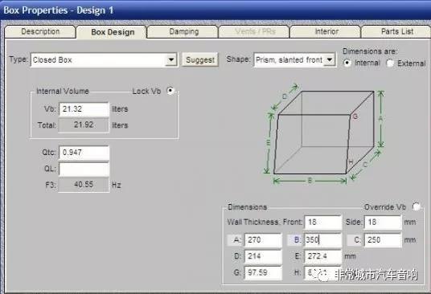Click the dimension C input field
This screenshot has width=431, height=294.
tap(383, 240)
